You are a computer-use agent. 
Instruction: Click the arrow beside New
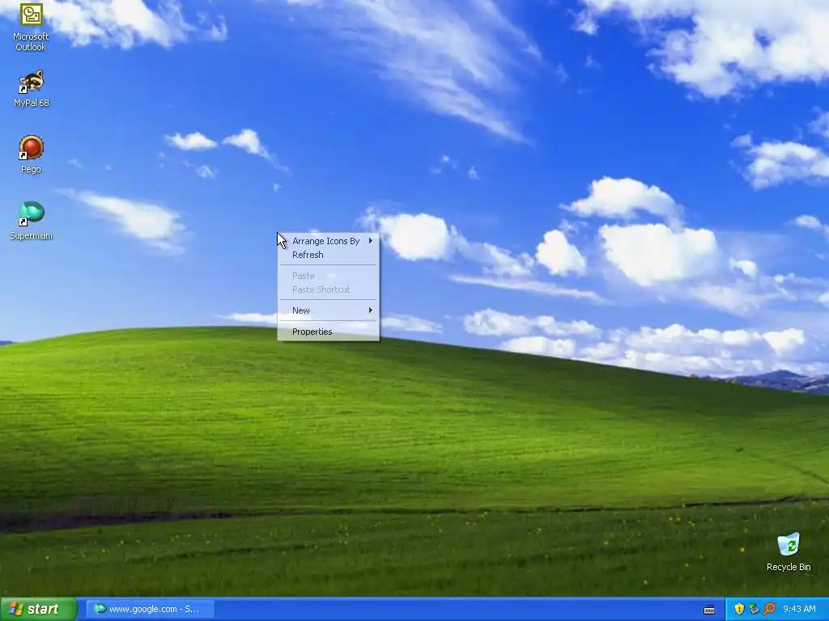coord(371,310)
